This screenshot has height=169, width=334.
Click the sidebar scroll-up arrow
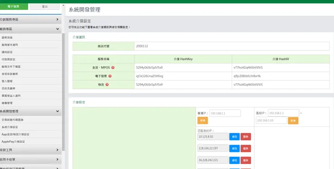pyautogui.click(x=63, y=5)
